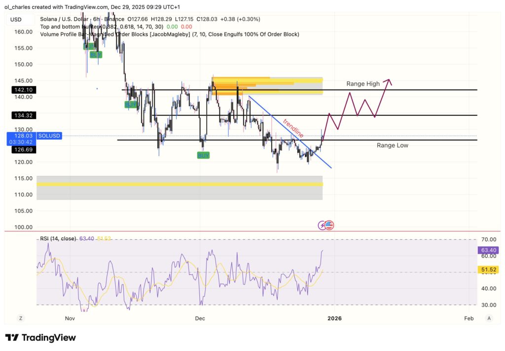Click the purple lightning bolt event icon on chart
This screenshot has height=351, width=505.
coord(322,225)
